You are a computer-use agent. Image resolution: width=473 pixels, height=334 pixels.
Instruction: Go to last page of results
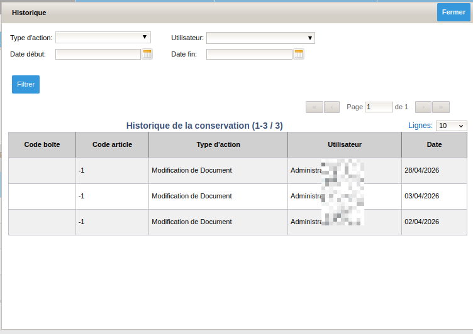(x=441, y=107)
